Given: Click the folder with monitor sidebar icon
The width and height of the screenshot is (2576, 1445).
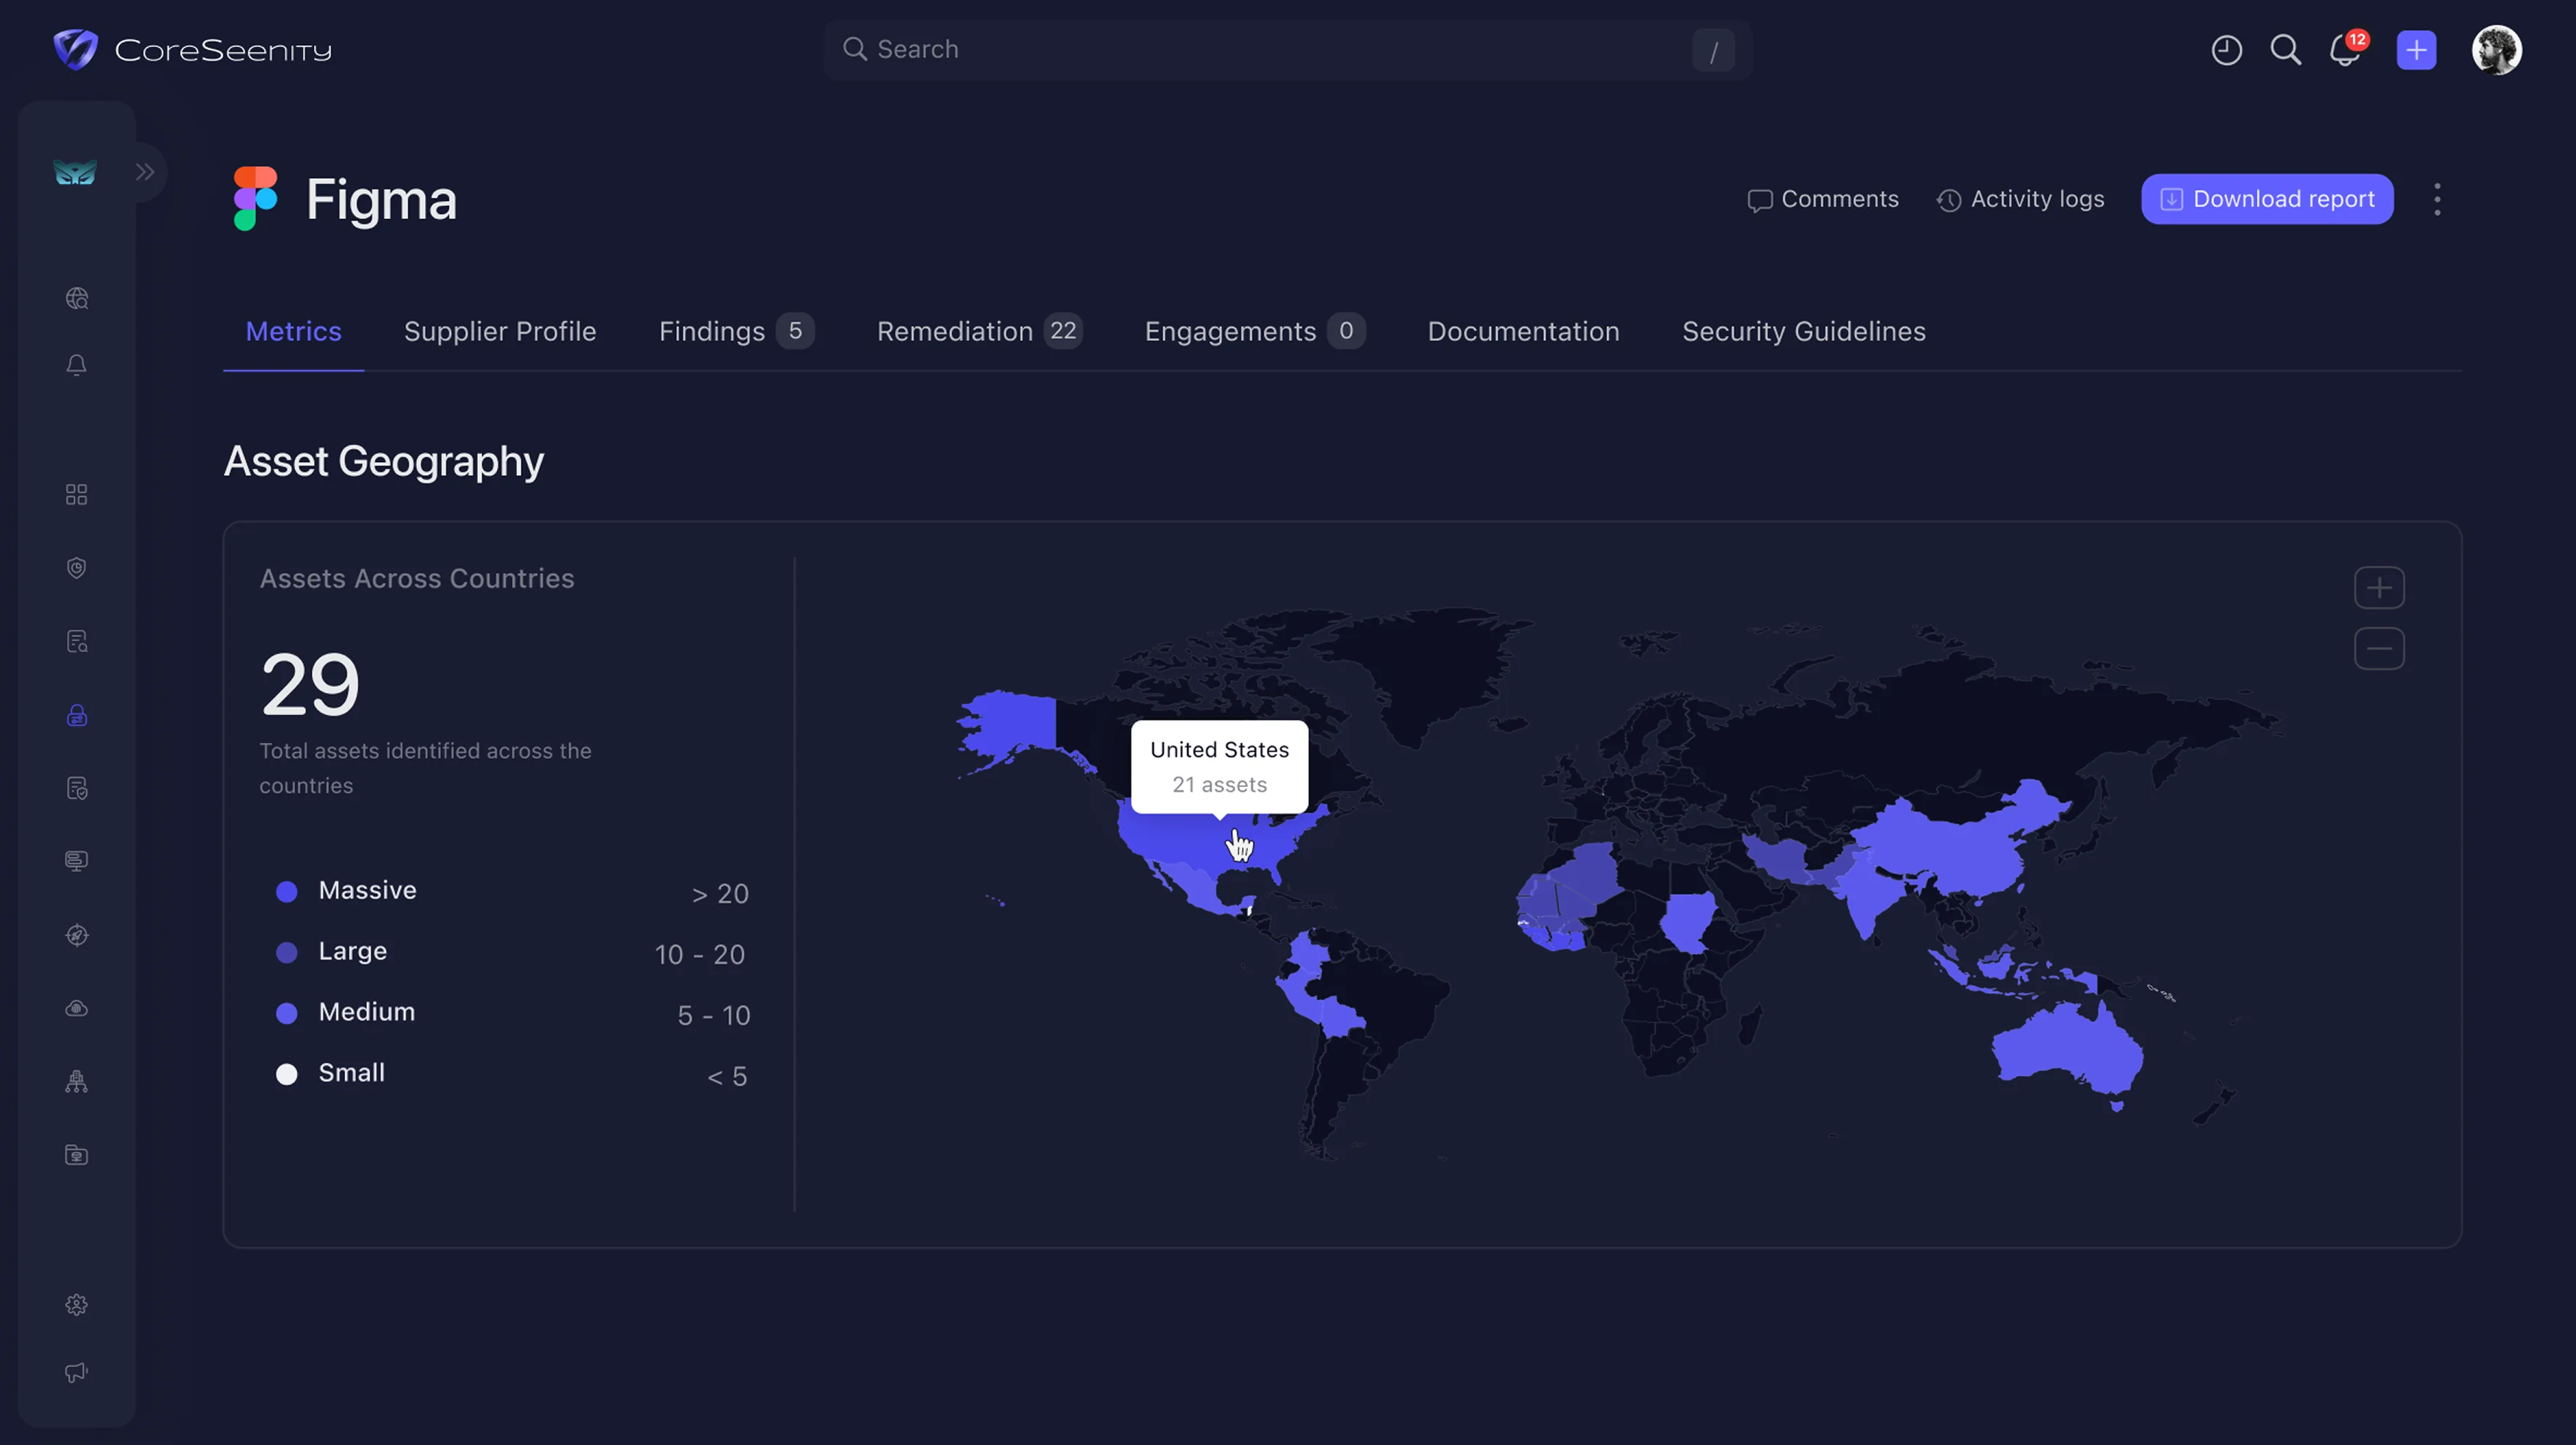Looking at the screenshot, I should click(77, 1155).
